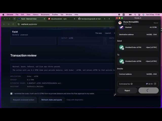The image size is (162, 121).
Task: Click the deposit value 0.1 STRK
Action: (30, 80)
